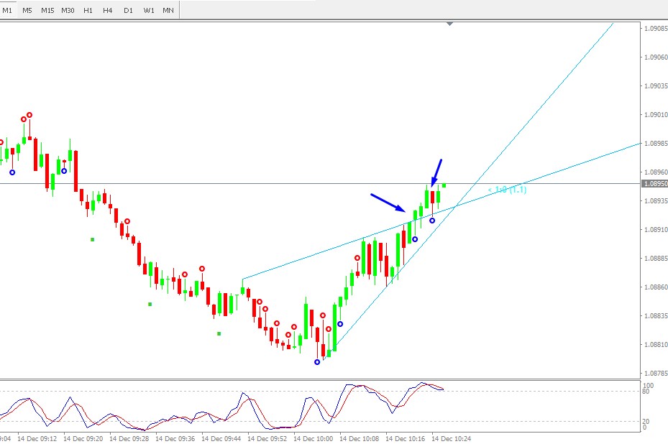Click the red circle marker at highest candle
The image size is (668, 444).
(x=29, y=115)
